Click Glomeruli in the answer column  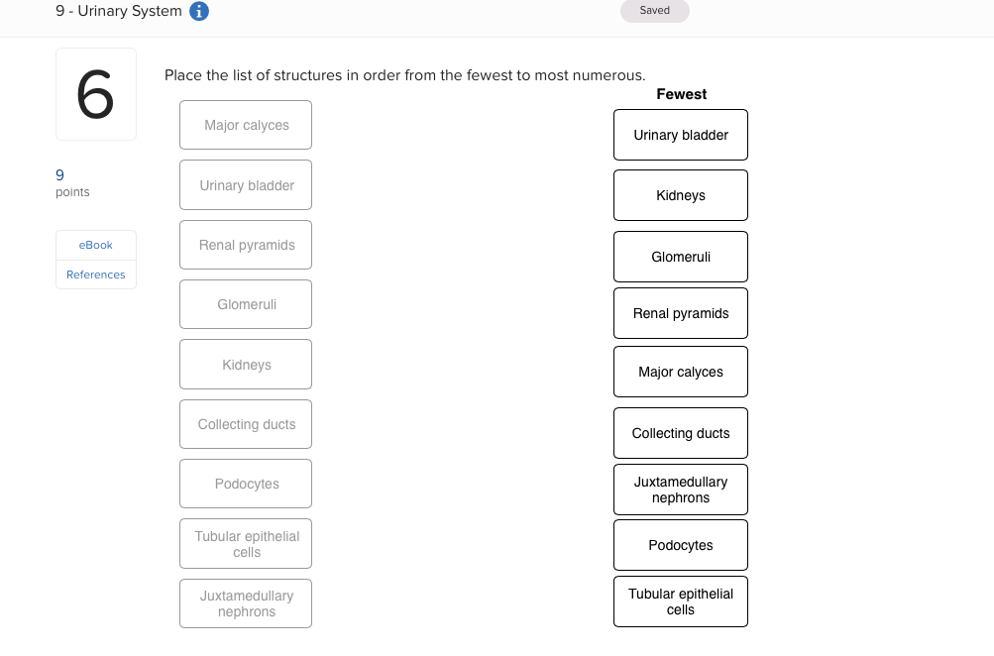coord(680,257)
